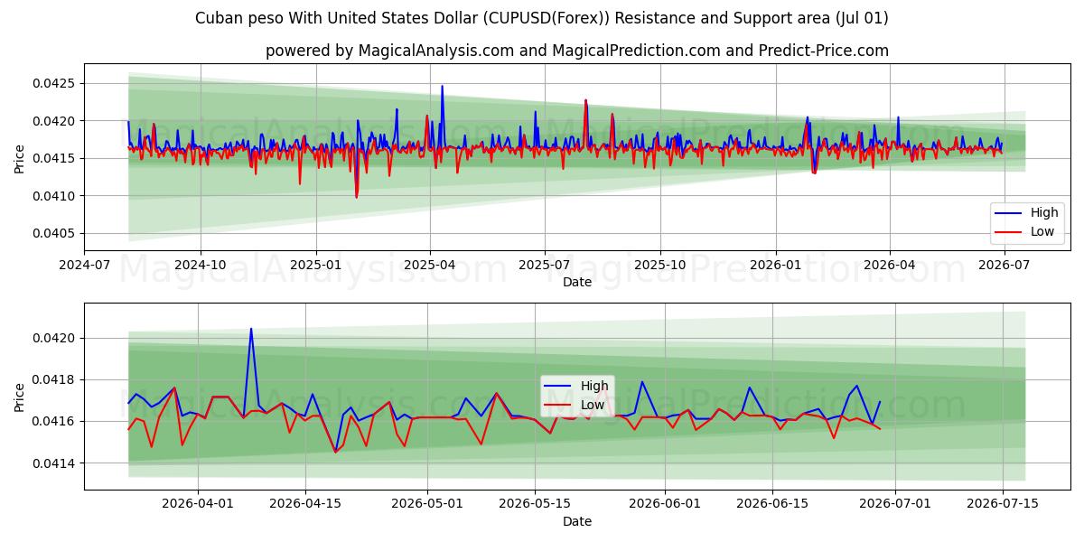Image resolution: width=1084 pixels, height=542 pixels.
Task: Click the 'Price' axis label of top chart
Action: (x=20, y=158)
